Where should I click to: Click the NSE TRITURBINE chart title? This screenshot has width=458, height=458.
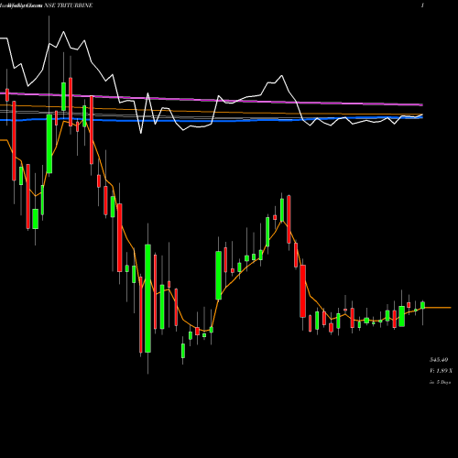(69, 5)
